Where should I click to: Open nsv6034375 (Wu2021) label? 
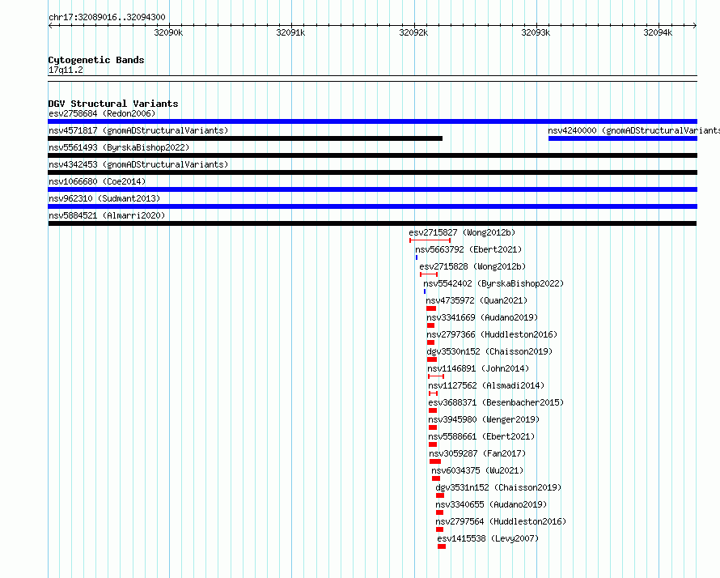point(477,470)
